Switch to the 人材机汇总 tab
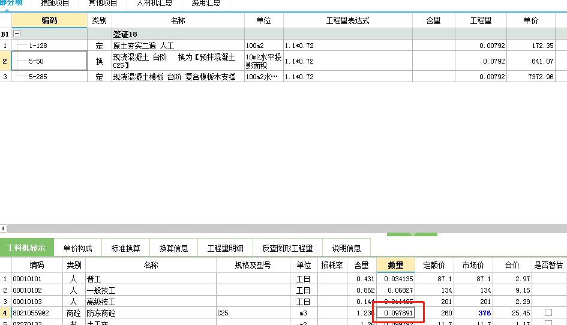 (154, 4)
